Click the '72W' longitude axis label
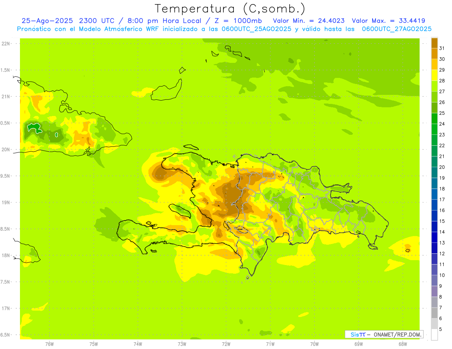This screenshot has height=349, width=452. (x=226, y=344)
